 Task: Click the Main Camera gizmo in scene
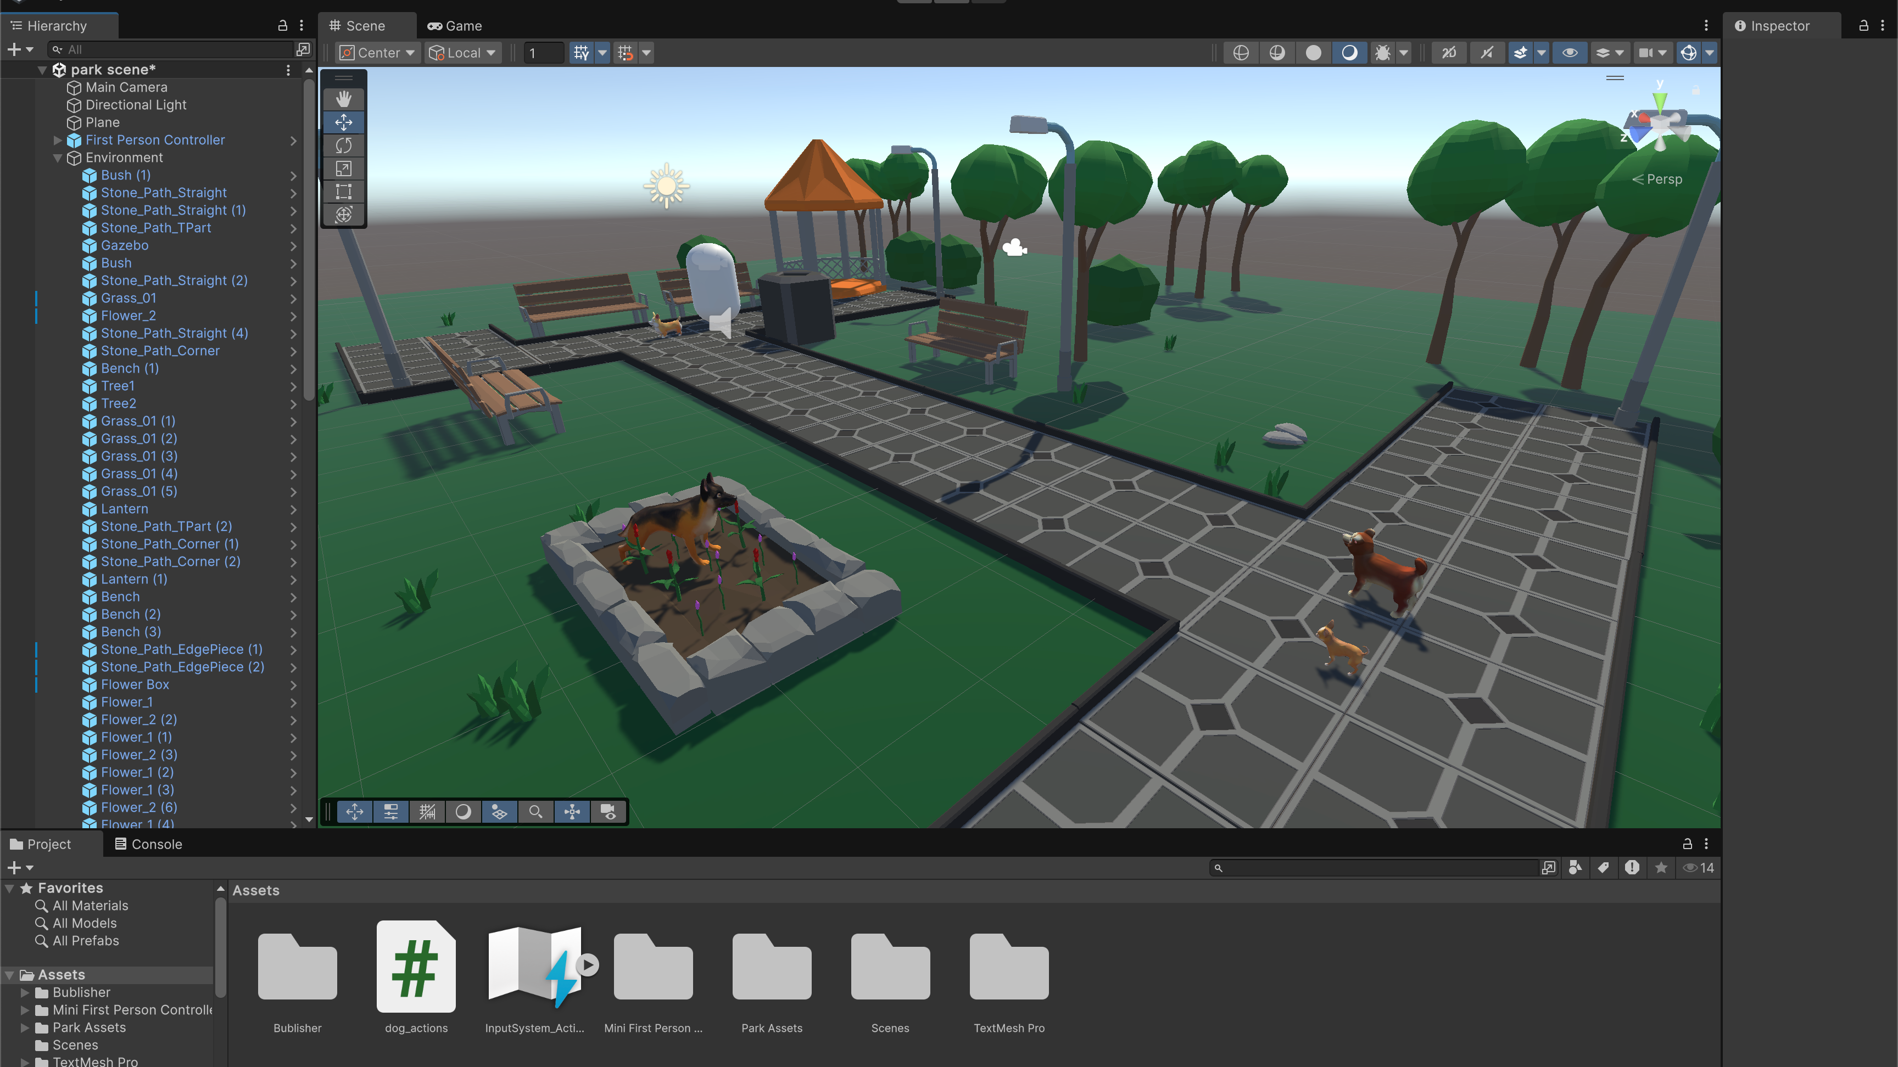click(1014, 248)
